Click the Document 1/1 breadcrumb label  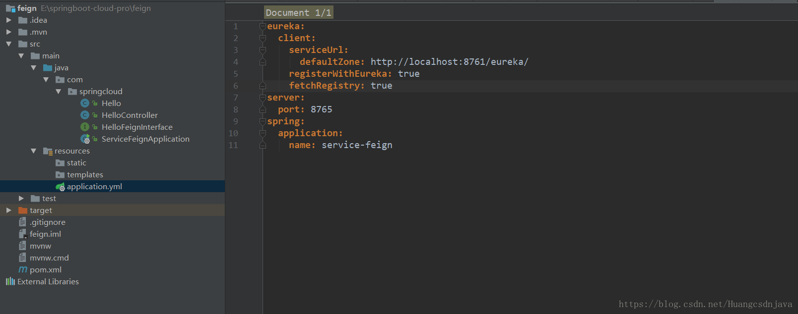298,12
